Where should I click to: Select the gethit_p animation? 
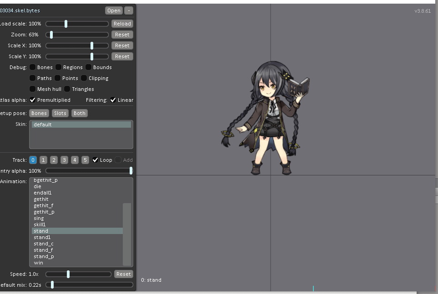pyautogui.click(x=77, y=212)
